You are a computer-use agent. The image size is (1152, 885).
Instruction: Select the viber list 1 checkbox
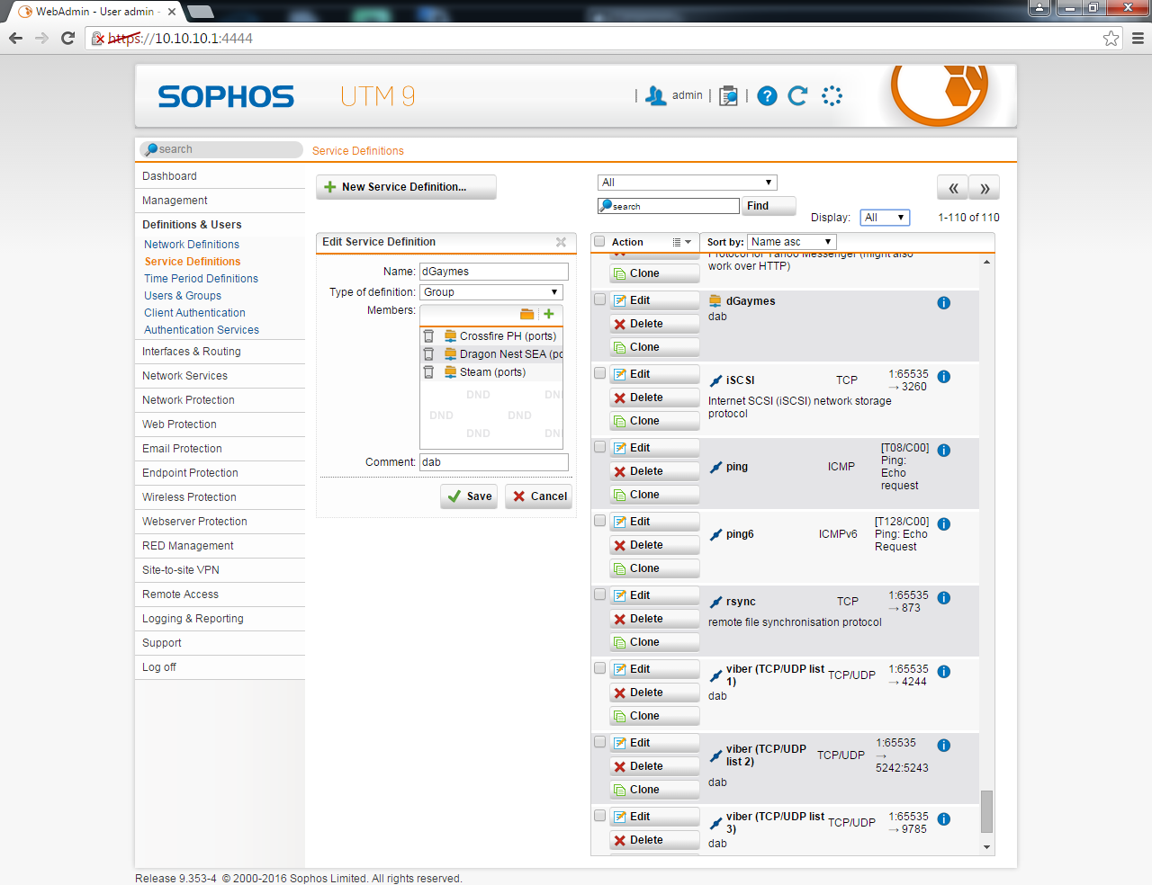pyautogui.click(x=599, y=668)
